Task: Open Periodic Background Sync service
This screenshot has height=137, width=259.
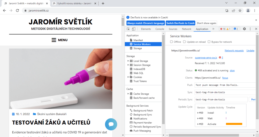Action: (x=147, y=127)
